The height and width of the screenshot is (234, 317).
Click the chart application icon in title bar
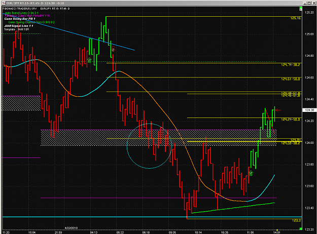point(4,3)
